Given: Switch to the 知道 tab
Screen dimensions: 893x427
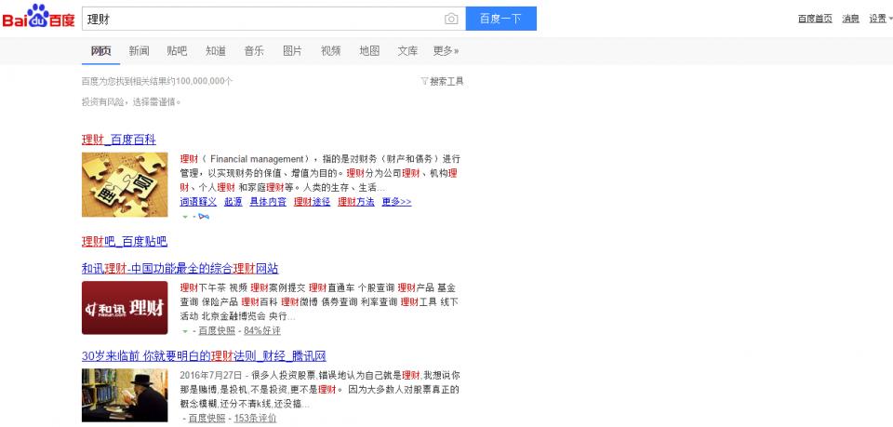Looking at the screenshot, I should (x=216, y=50).
